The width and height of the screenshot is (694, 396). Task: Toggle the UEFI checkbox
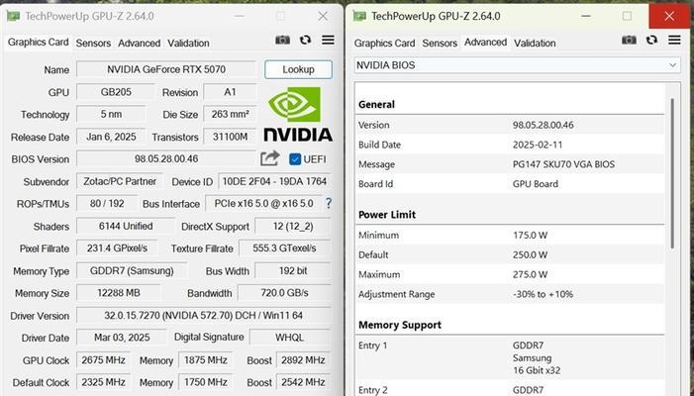(295, 159)
